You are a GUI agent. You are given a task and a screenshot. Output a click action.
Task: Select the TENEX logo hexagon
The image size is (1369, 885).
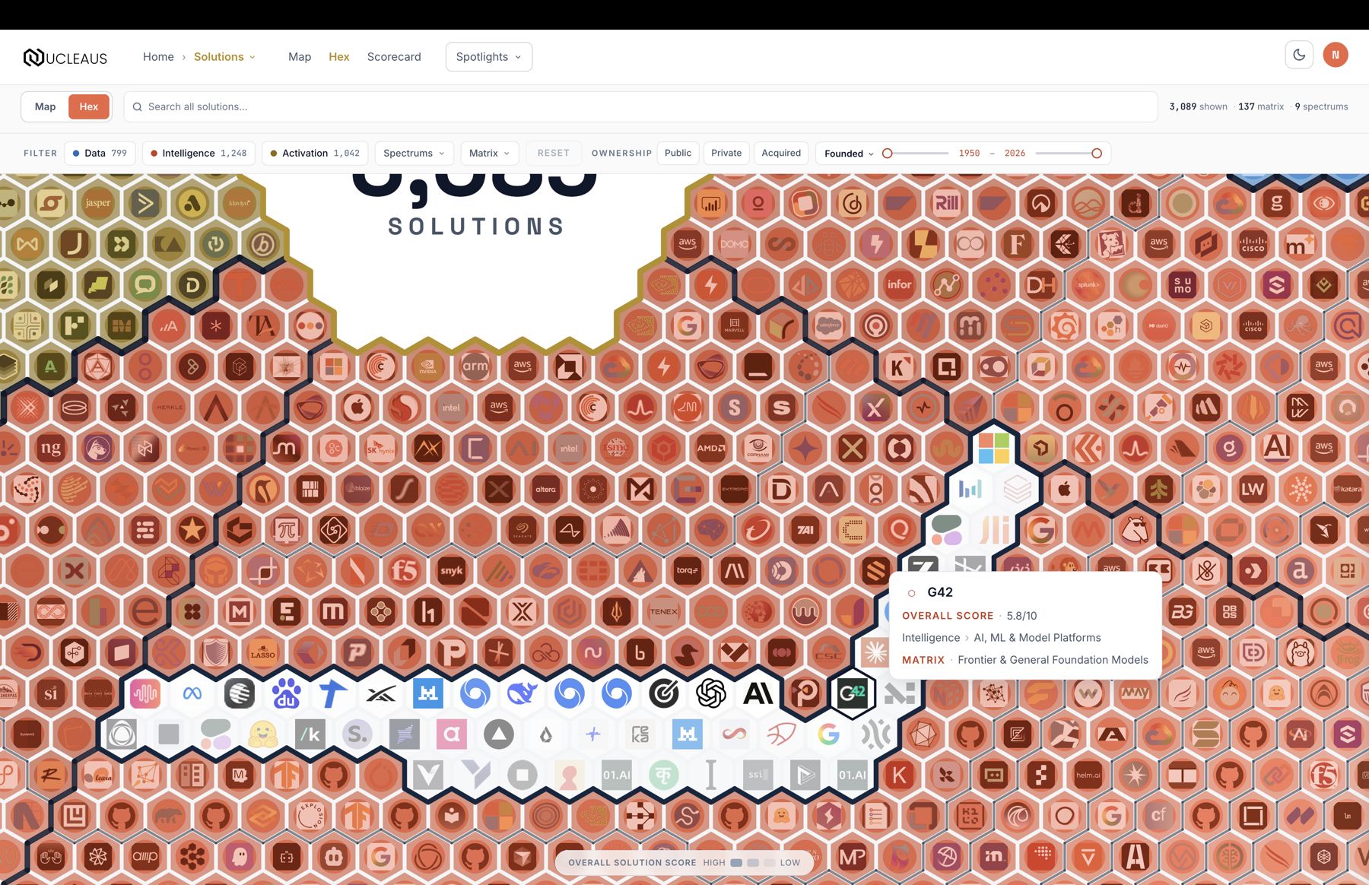point(664,612)
